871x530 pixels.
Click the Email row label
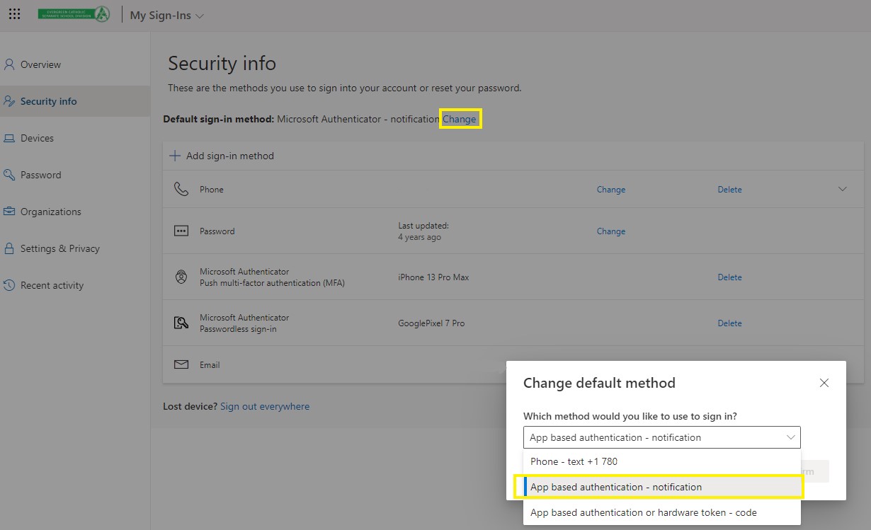point(210,365)
